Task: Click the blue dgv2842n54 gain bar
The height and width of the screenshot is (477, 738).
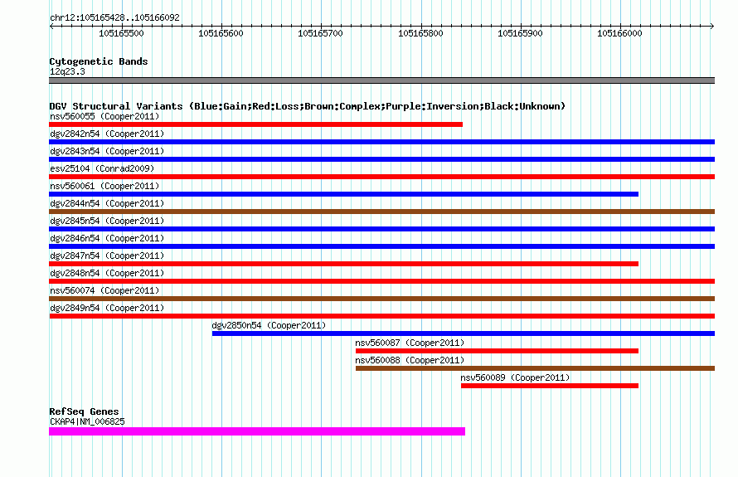Action: 381,142
